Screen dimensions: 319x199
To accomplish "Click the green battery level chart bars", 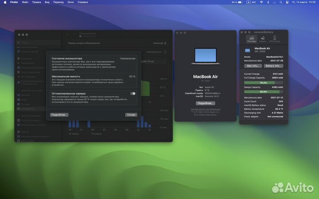I will [x=145, y=88].
